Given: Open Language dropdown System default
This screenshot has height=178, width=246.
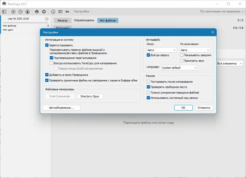Looking at the screenshot, I should pos(180,68).
